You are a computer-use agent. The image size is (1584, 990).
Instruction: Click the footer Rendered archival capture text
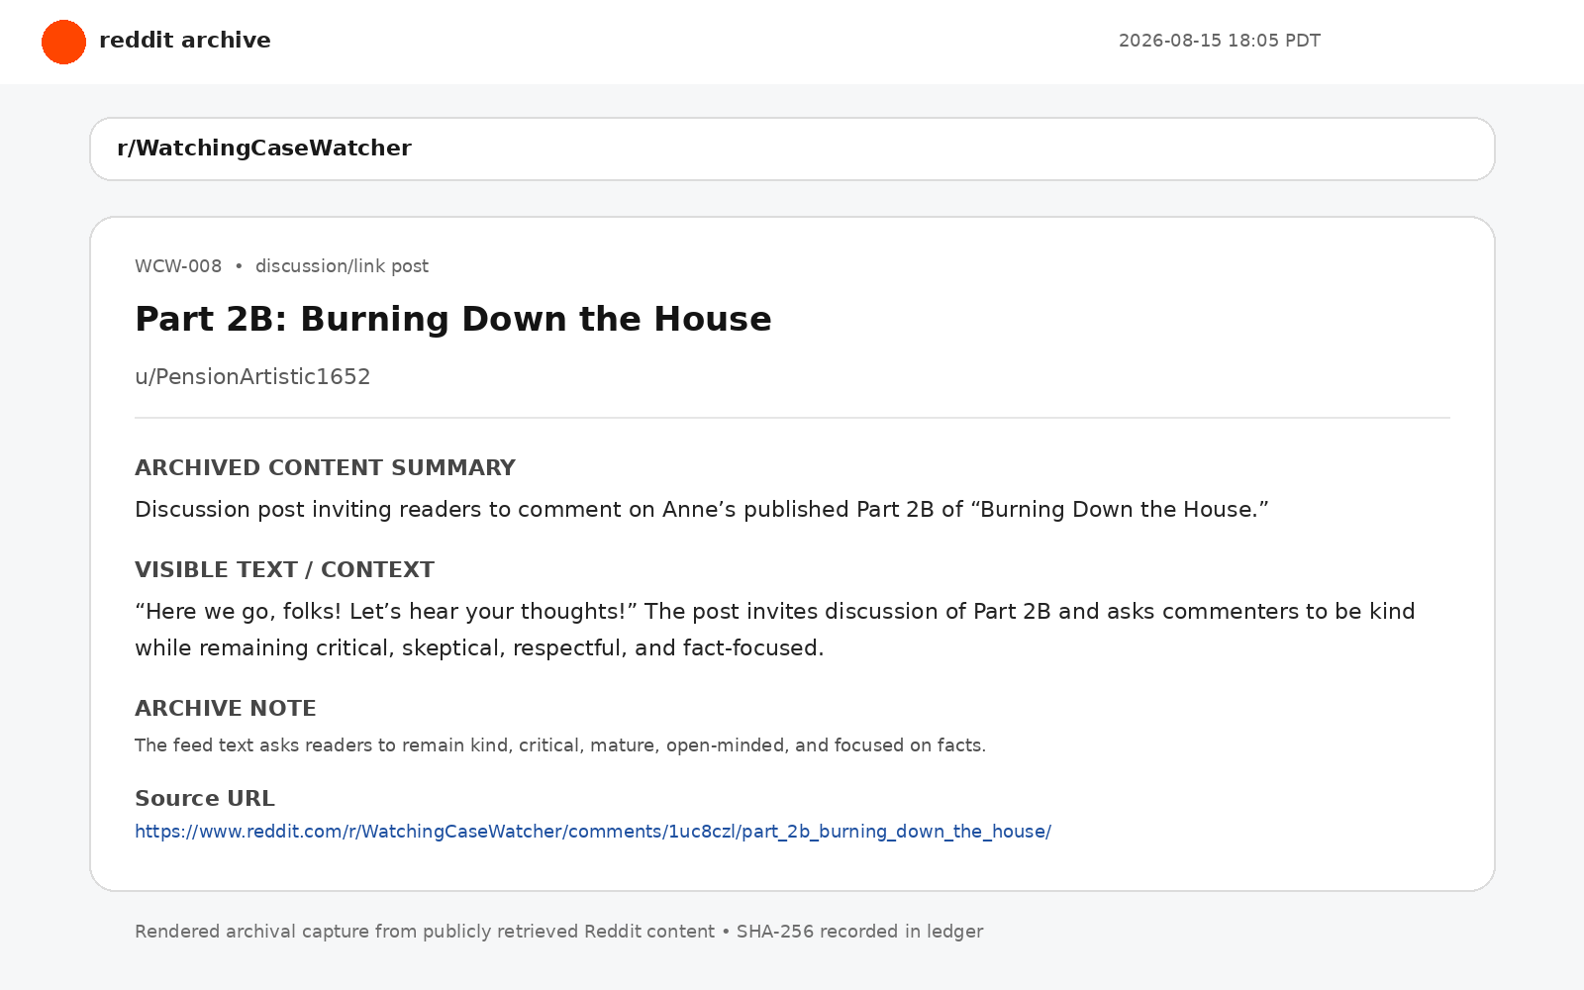[425, 932]
